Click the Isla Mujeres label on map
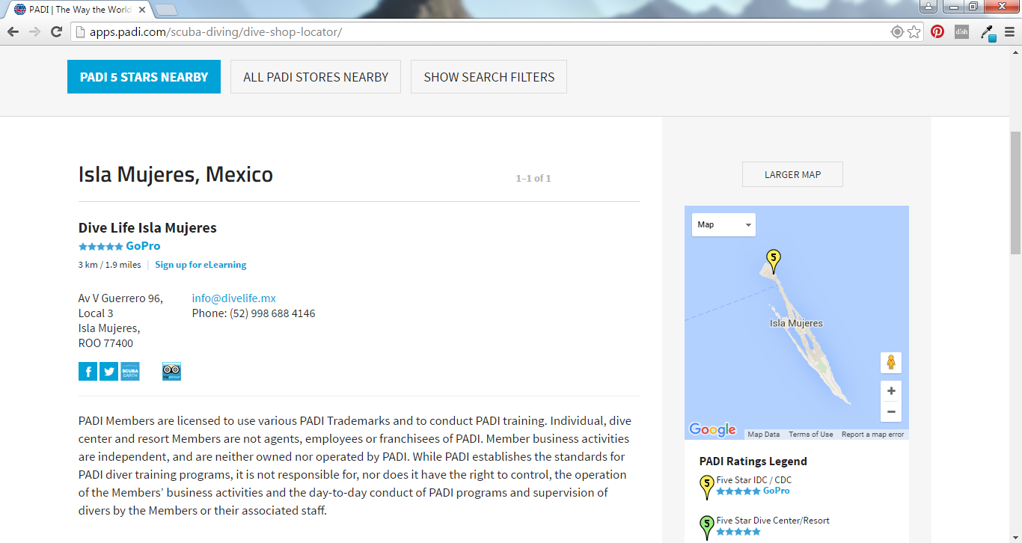The image size is (1022, 543). 796,323
